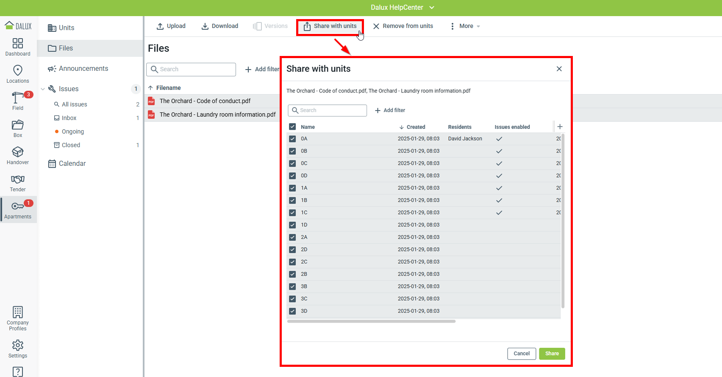This screenshot has height=377, width=722.
Task: Expand the More actions dropdown
Action: [466, 26]
